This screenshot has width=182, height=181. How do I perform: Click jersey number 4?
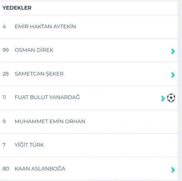pos(4,27)
